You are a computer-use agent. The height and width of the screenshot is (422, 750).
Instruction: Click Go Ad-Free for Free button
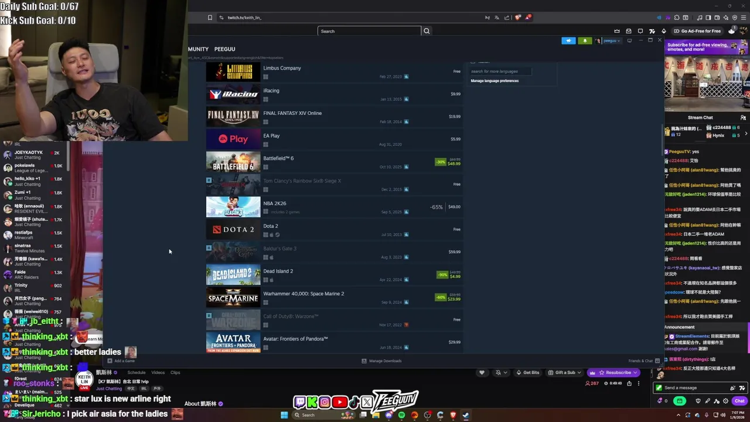click(697, 31)
